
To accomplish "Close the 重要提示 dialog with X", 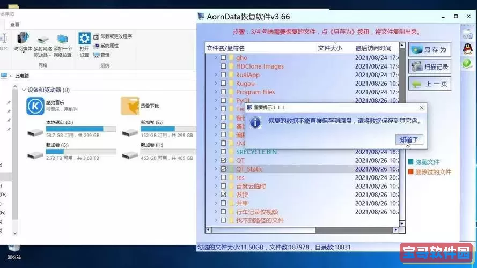I will coord(422,108).
